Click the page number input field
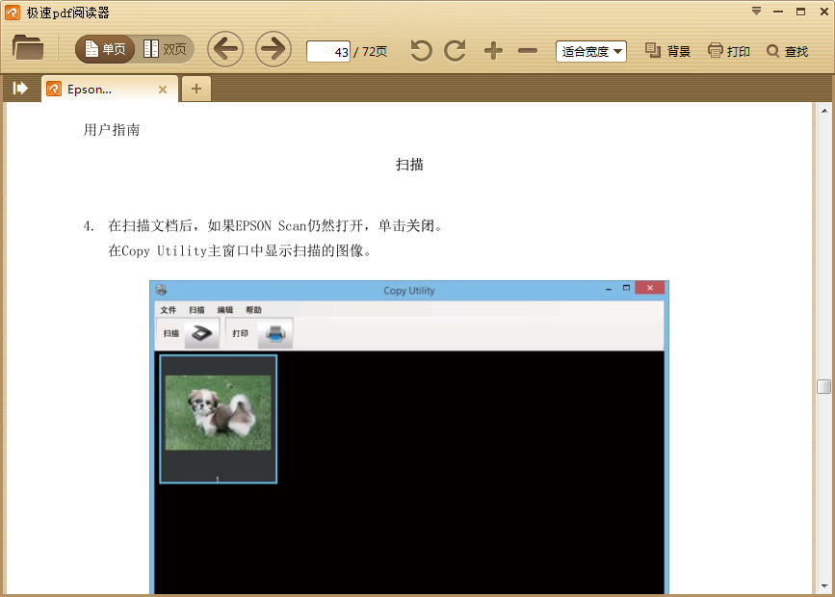 coord(328,52)
